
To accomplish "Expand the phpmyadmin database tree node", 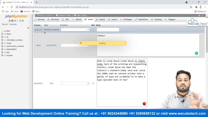I will [2, 49].
